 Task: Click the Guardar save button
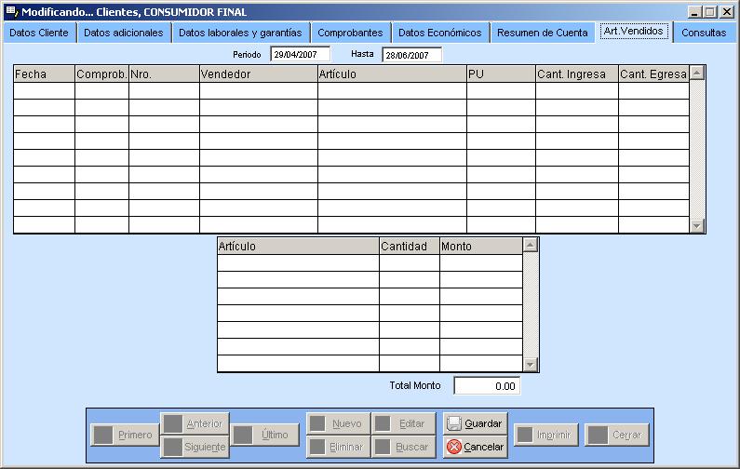click(x=475, y=423)
